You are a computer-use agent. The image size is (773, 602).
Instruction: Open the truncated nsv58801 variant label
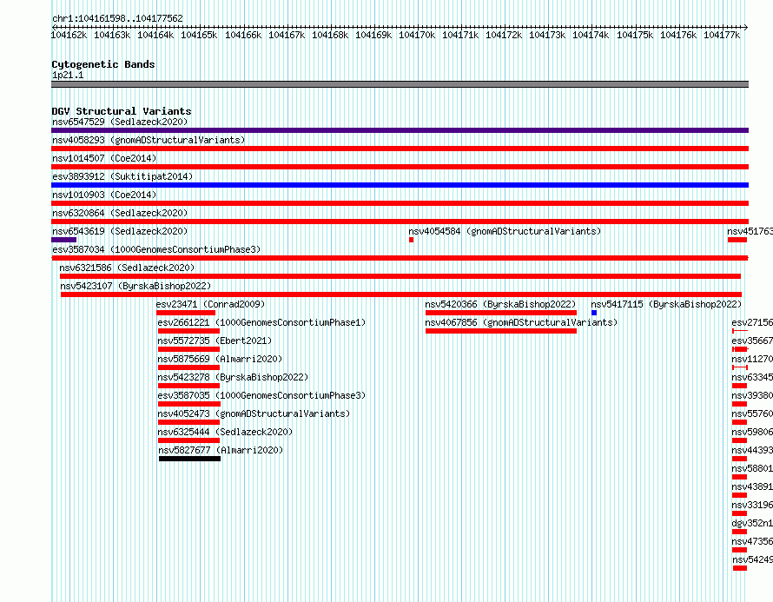pyautogui.click(x=752, y=468)
